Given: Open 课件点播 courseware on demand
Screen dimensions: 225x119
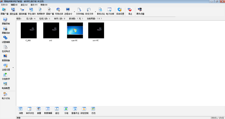Looking at the screenshot, I should (140, 11).
